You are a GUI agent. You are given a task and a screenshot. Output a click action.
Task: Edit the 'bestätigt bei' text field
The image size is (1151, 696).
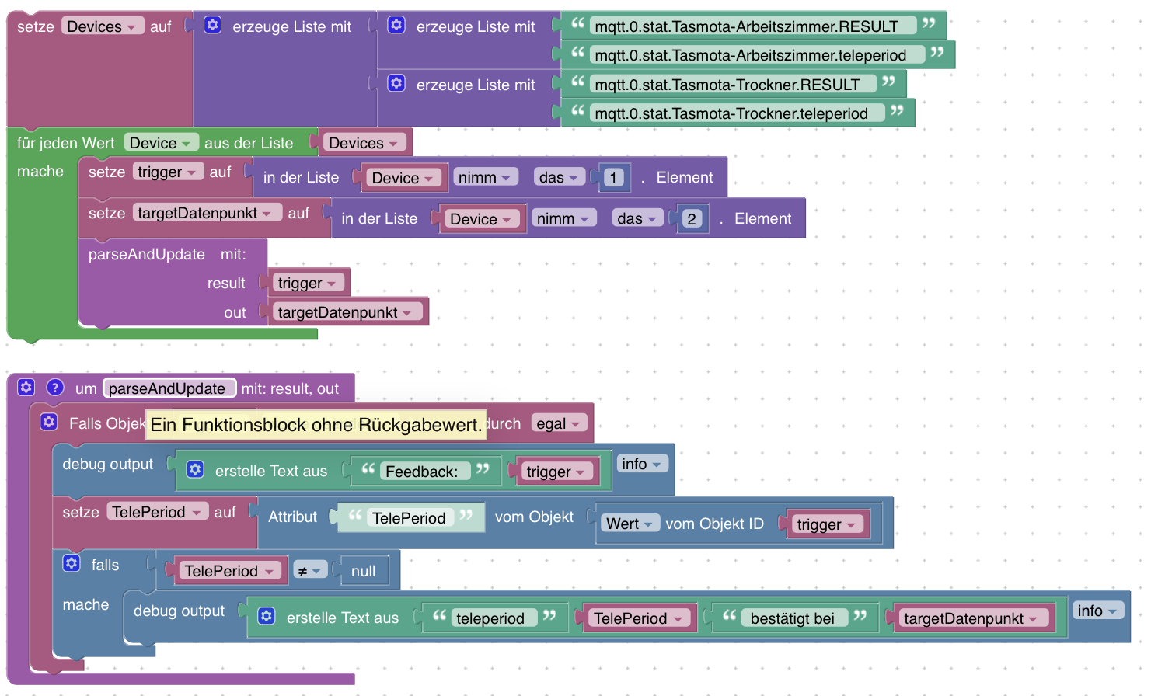[x=793, y=618]
